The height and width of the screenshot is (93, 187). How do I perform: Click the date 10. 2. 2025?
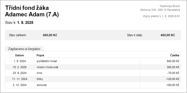[x=20, y=67]
